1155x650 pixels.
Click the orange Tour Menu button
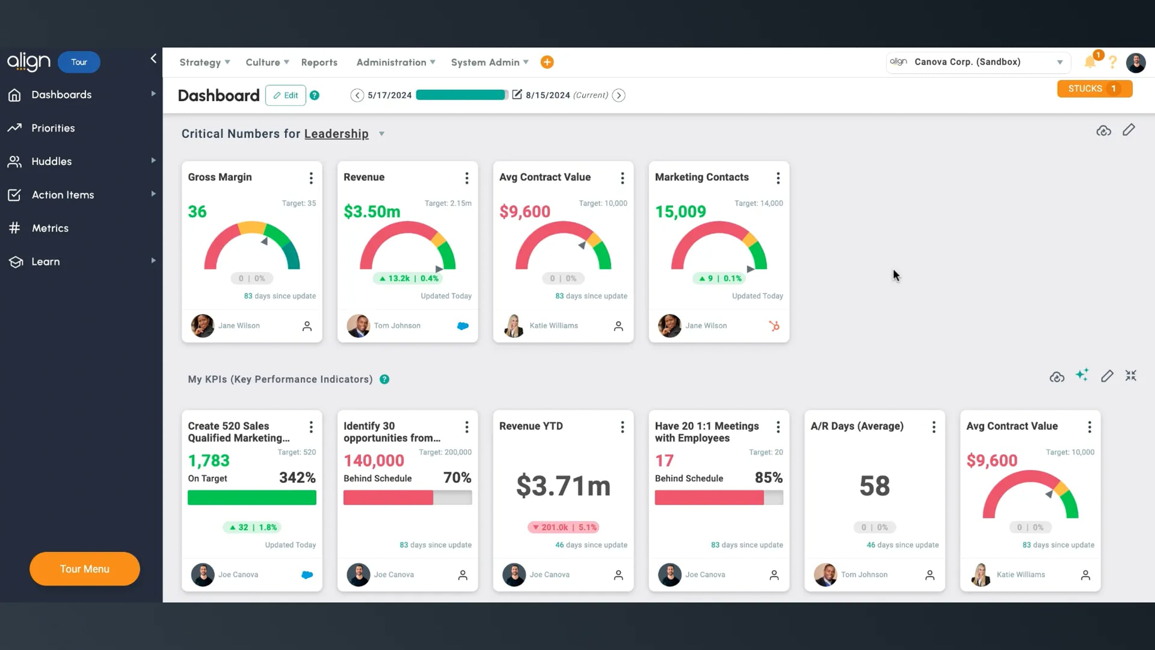pyautogui.click(x=85, y=569)
